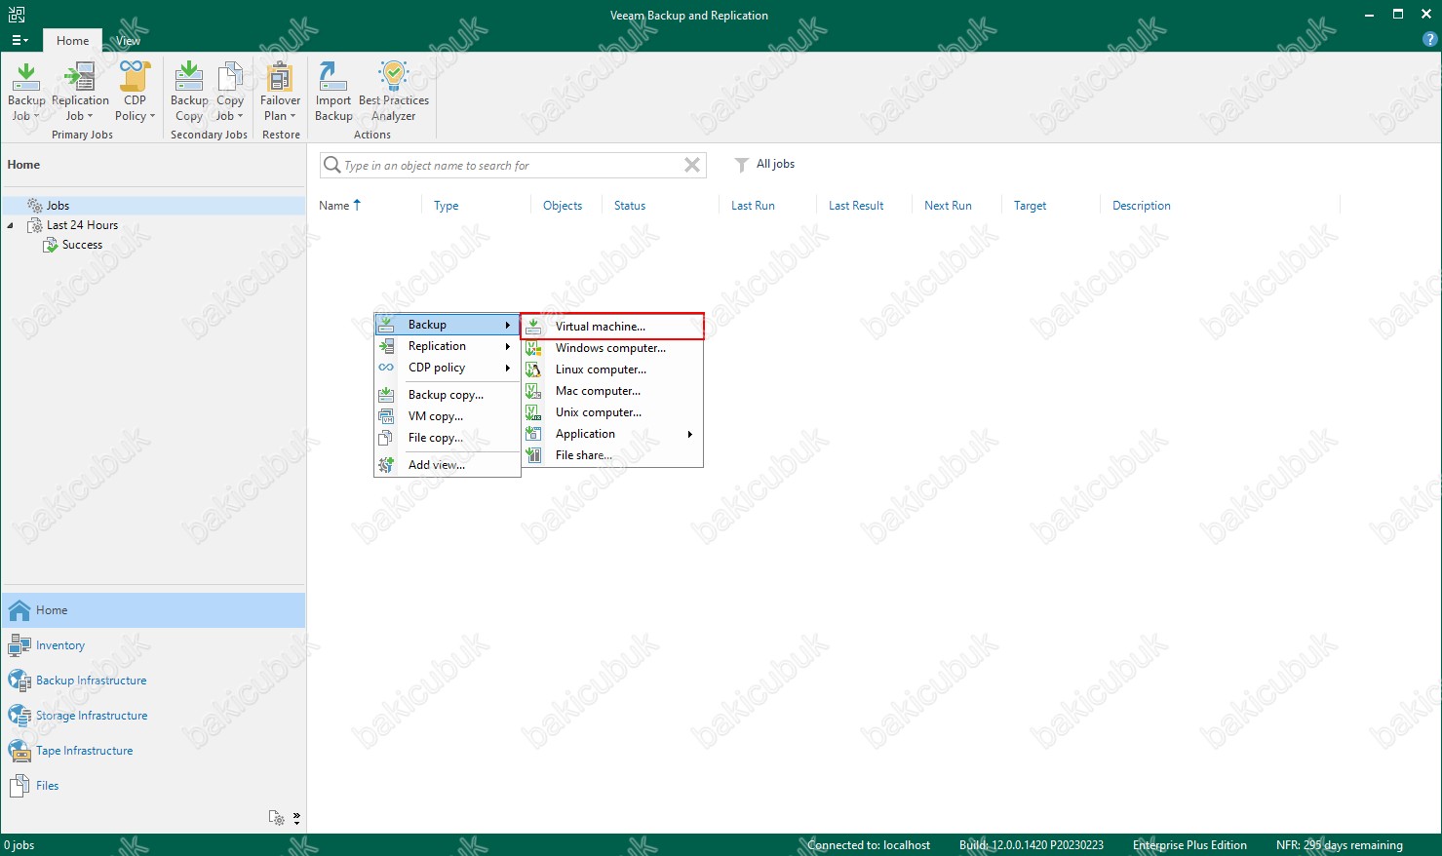Choose Backup copy... from the context menu

(x=447, y=395)
